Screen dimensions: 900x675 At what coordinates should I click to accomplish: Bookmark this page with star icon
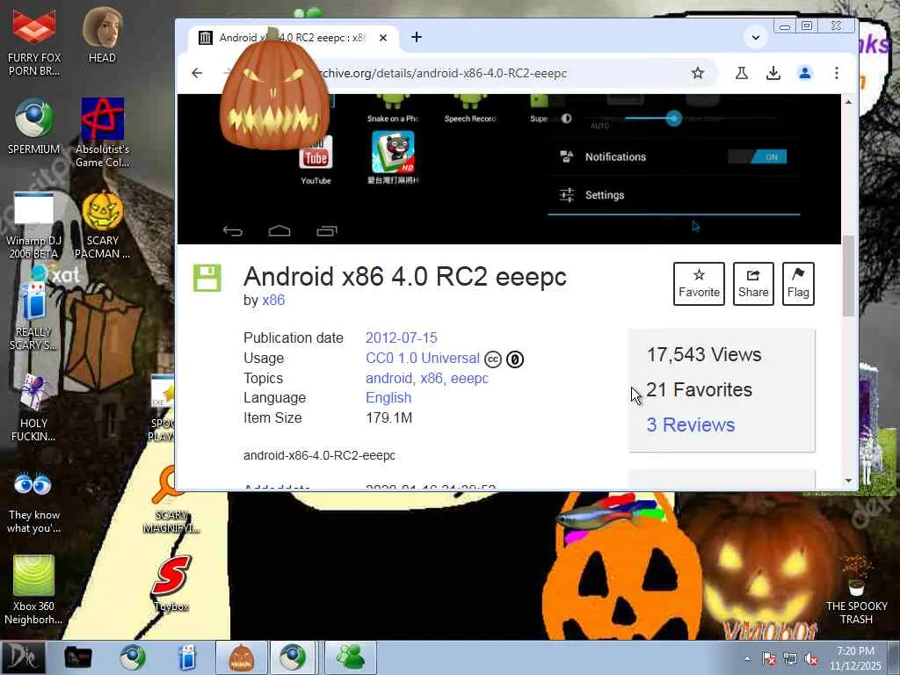point(697,73)
